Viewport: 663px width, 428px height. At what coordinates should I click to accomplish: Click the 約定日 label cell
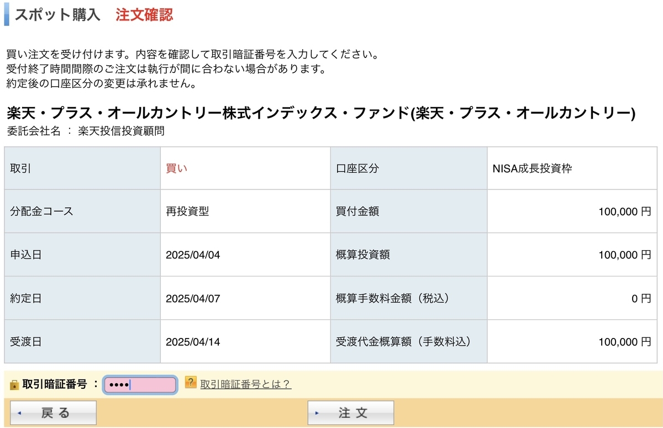click(82, 298)
